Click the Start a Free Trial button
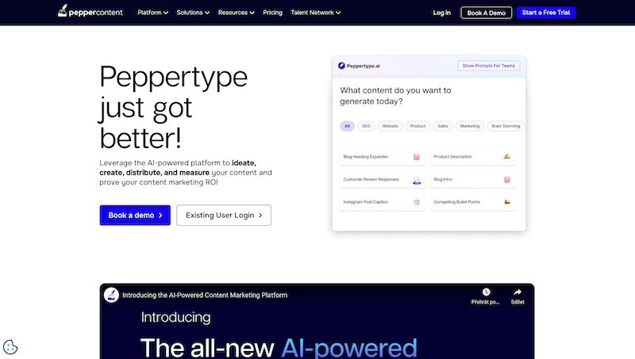 tap(545, 13)
